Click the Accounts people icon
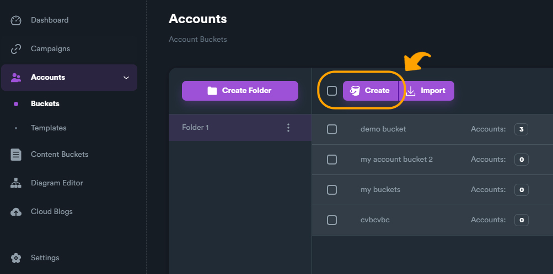Image resolution: width=553 pixels, height=274 pixels. coord(16,78)
